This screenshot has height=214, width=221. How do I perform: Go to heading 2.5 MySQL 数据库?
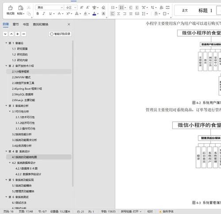23,95
